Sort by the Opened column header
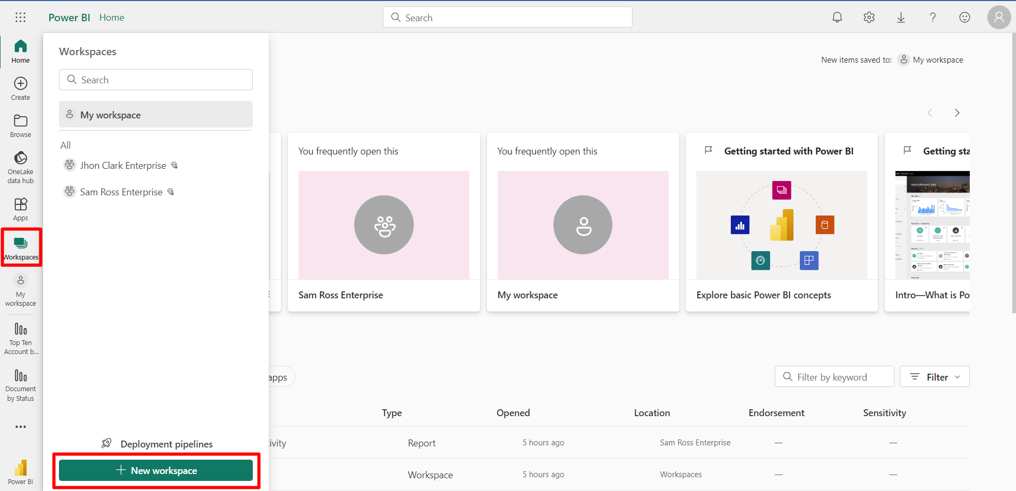 click(513, 413)
